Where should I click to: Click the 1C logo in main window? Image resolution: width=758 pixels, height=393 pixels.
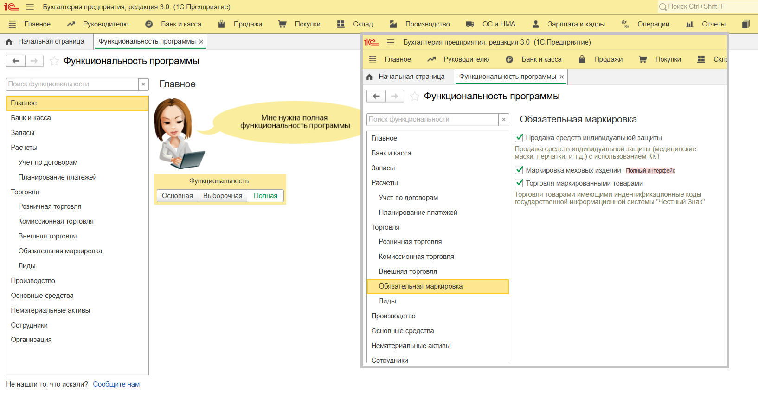11,7
